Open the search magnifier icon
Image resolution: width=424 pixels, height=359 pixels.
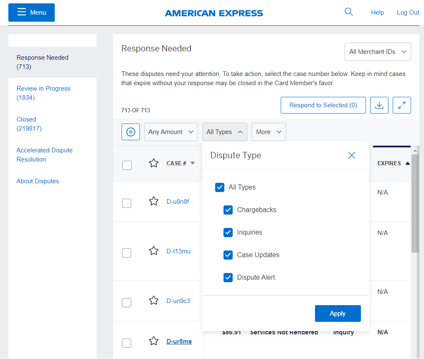pyautogui.click(x=348, y=12)
